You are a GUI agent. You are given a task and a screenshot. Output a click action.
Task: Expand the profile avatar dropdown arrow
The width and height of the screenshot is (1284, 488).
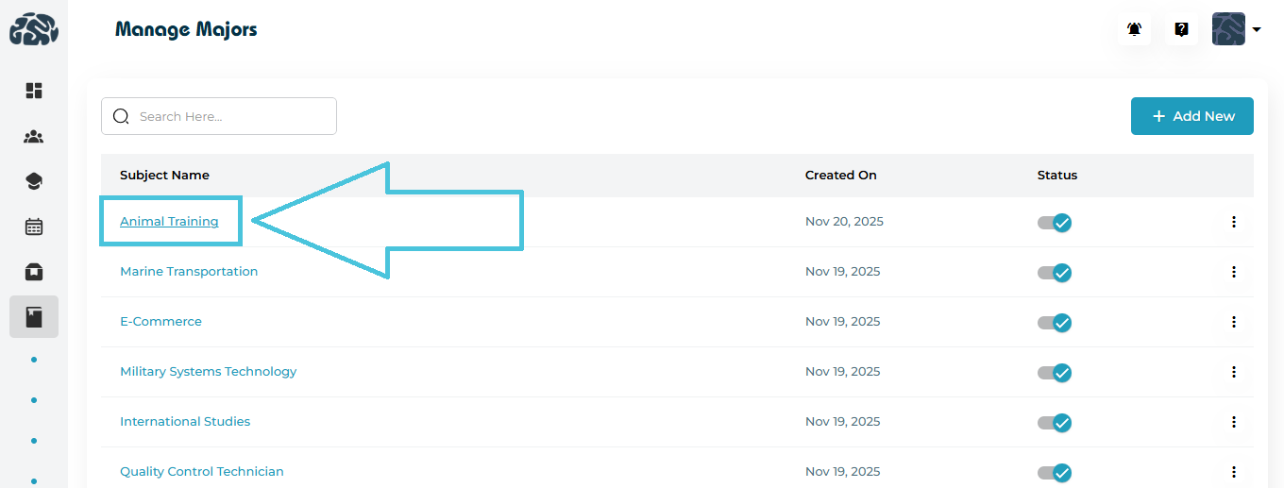tap(1257, 30)
